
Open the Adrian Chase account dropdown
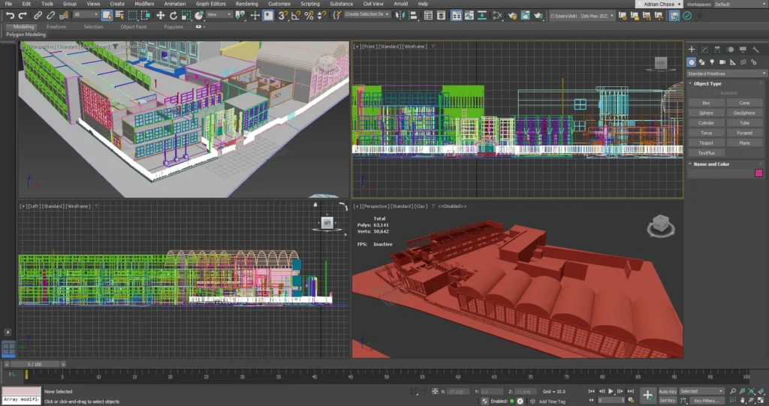[659, 4]
